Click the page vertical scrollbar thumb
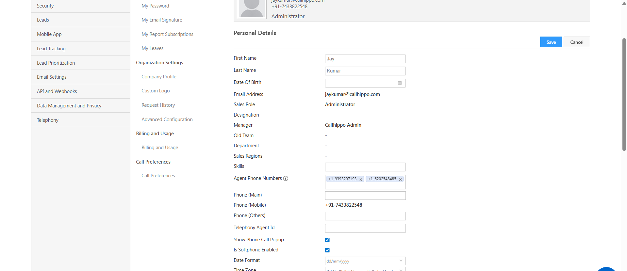 coord(624,94)
